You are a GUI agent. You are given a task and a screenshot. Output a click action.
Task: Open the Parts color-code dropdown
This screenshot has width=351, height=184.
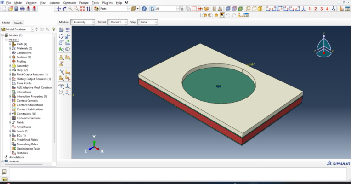[x=114, y=9]
